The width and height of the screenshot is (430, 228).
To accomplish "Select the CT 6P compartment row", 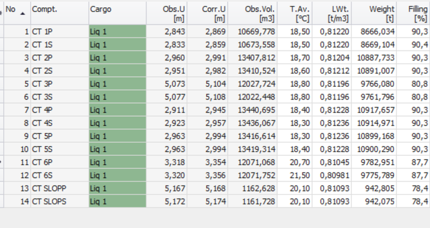I will pos(58,162).
